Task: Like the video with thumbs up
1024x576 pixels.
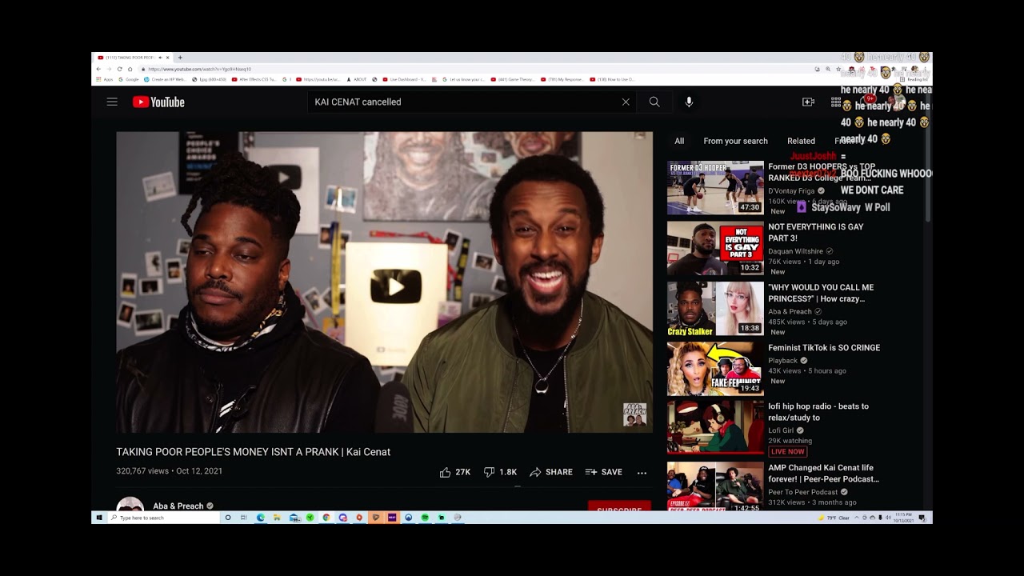Action: click(454, 472)
